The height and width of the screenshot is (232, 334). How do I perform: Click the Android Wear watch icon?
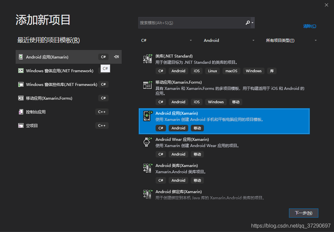(148, 142)
